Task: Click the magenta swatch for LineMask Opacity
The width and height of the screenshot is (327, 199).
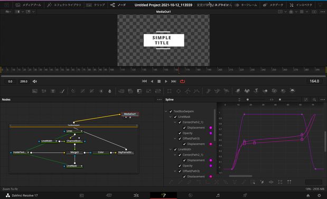Action: [211, 133]
